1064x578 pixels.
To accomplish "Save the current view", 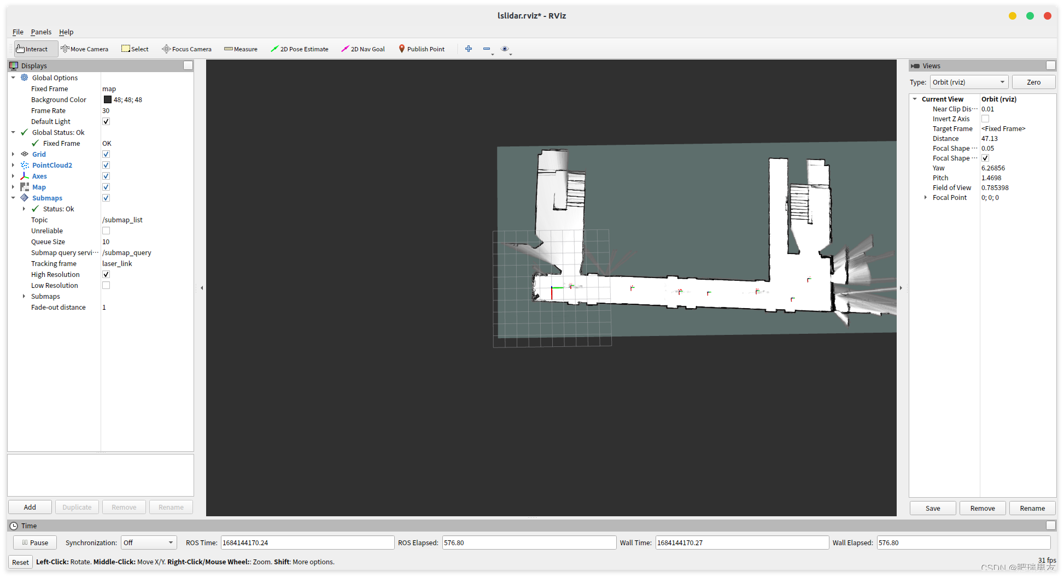I will tap(933, 508).
